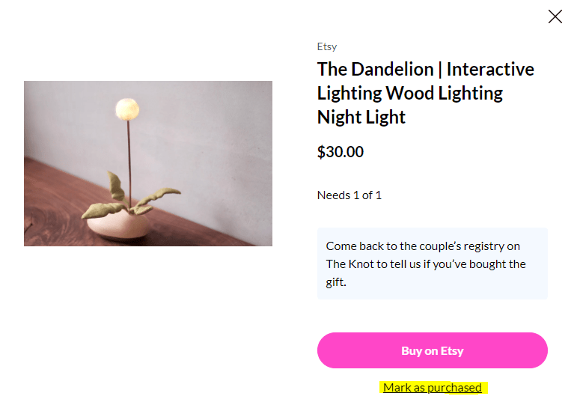The image size is (574, 417).
Task: Click the word "gift." in the info box
Action: point(336,282)
